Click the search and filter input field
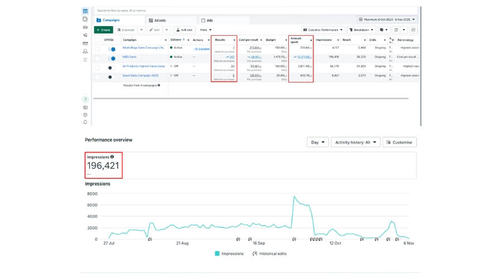 pyautogui.click(x=256, y=11)
